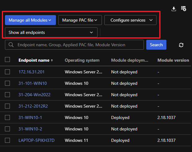Open the 31-204-Win2022 endpoint link
The image size is (192, 152).
point(34,95)
